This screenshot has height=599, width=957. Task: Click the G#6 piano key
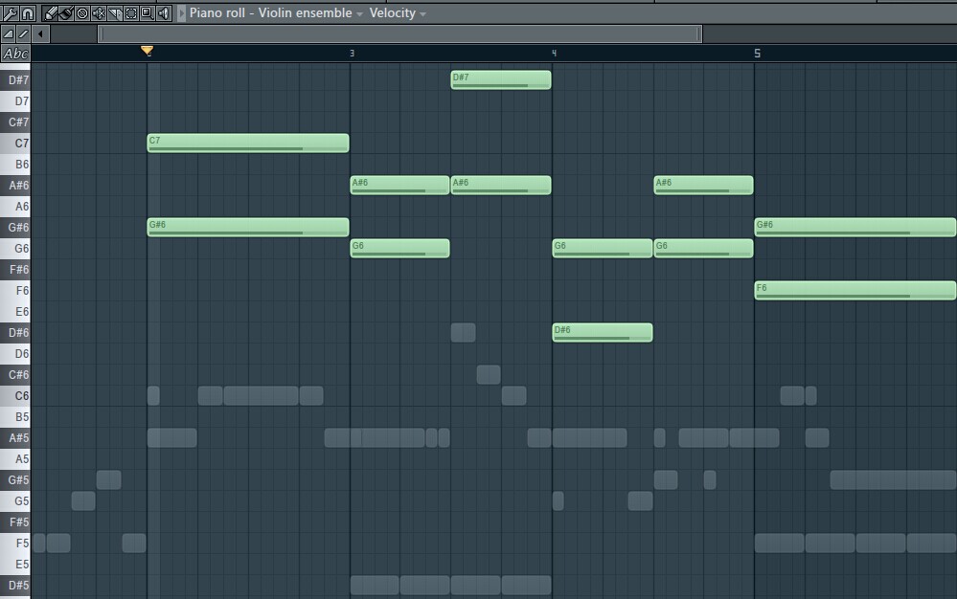click(15, 228)
